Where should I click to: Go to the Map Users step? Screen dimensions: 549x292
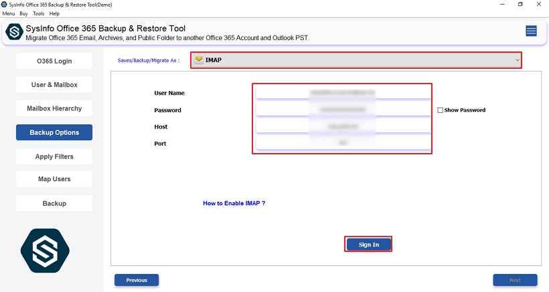[x=54, y=179]
